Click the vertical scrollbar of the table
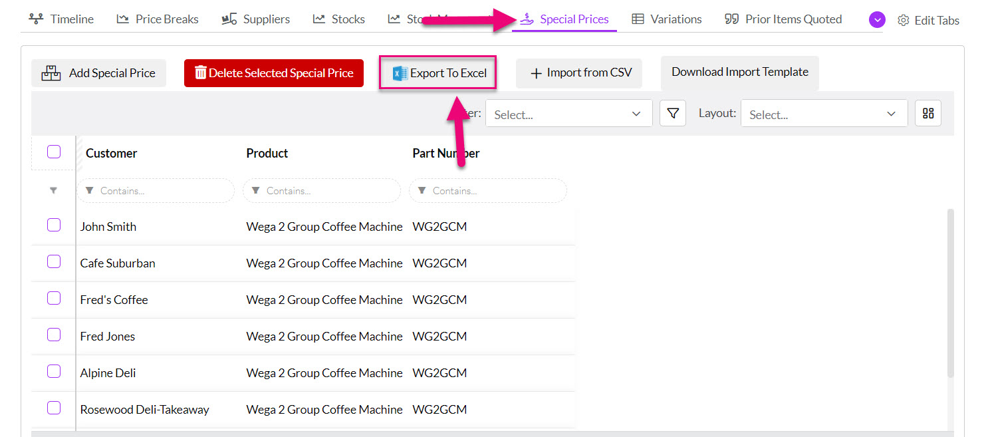The width and height of the screenshot is (984, 437). click(950, 293)
